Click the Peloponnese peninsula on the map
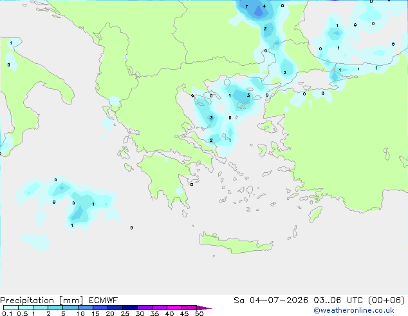This screenshot has height=316, width=408. click(x=167, y=177)
